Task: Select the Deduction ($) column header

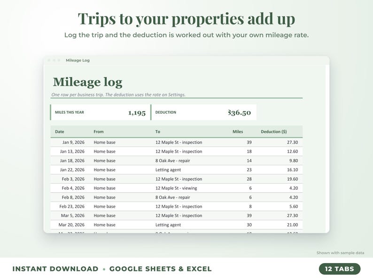Action: click(273, 132)
